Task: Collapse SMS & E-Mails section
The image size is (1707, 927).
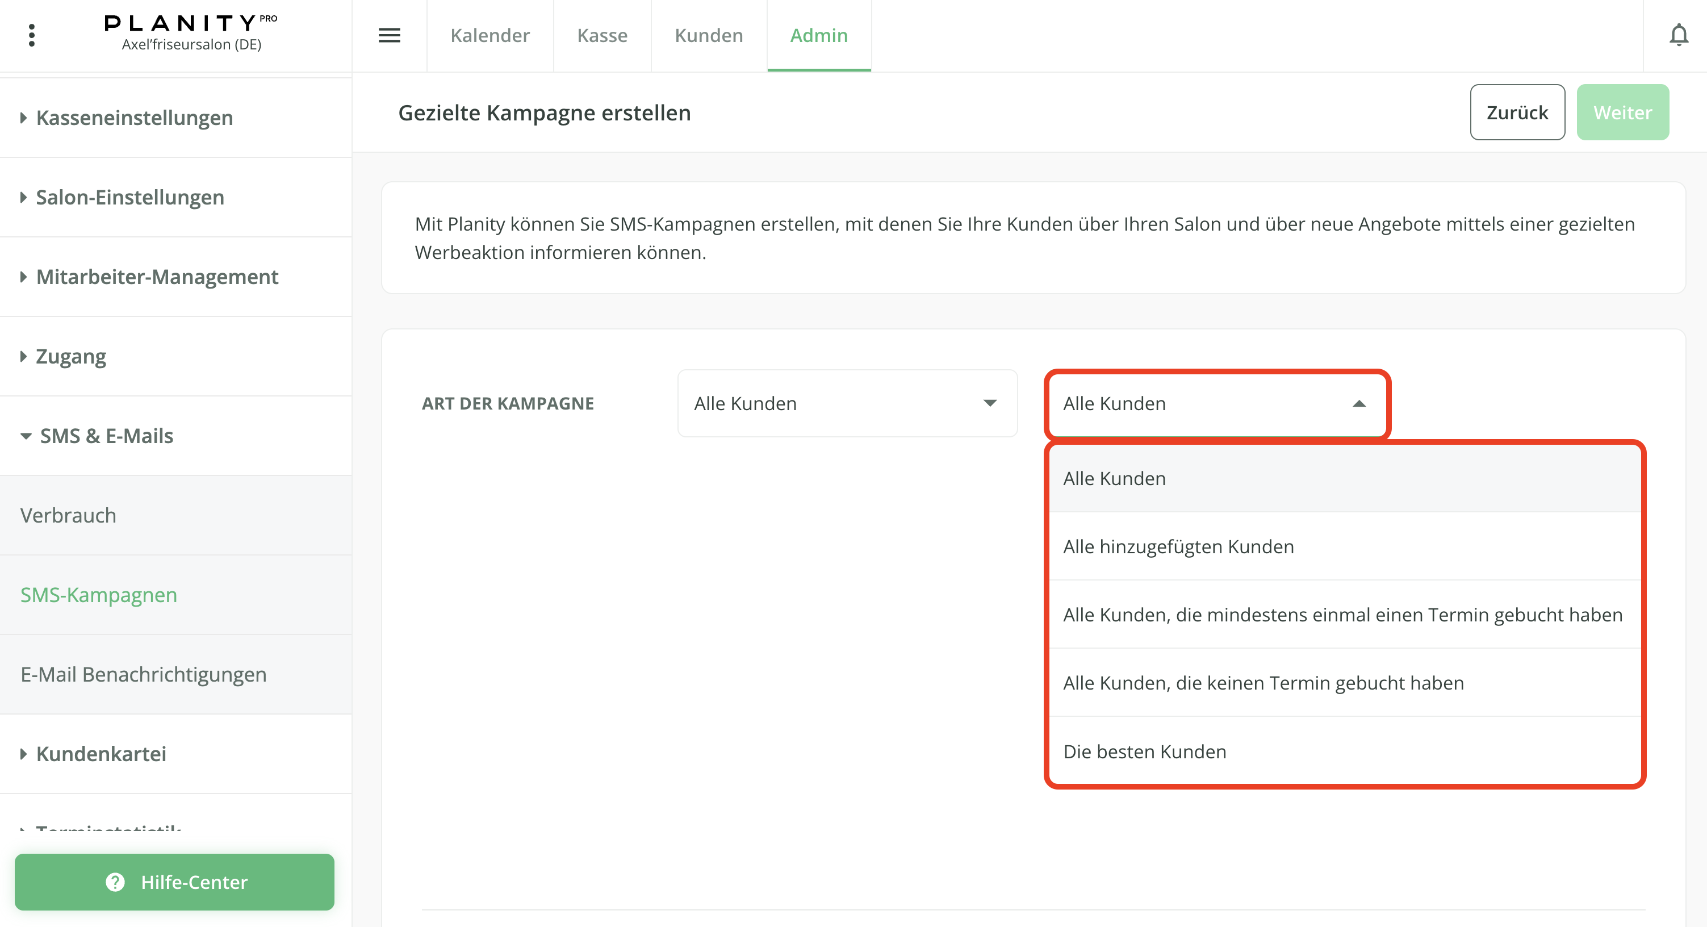Action: click(106, 436)
